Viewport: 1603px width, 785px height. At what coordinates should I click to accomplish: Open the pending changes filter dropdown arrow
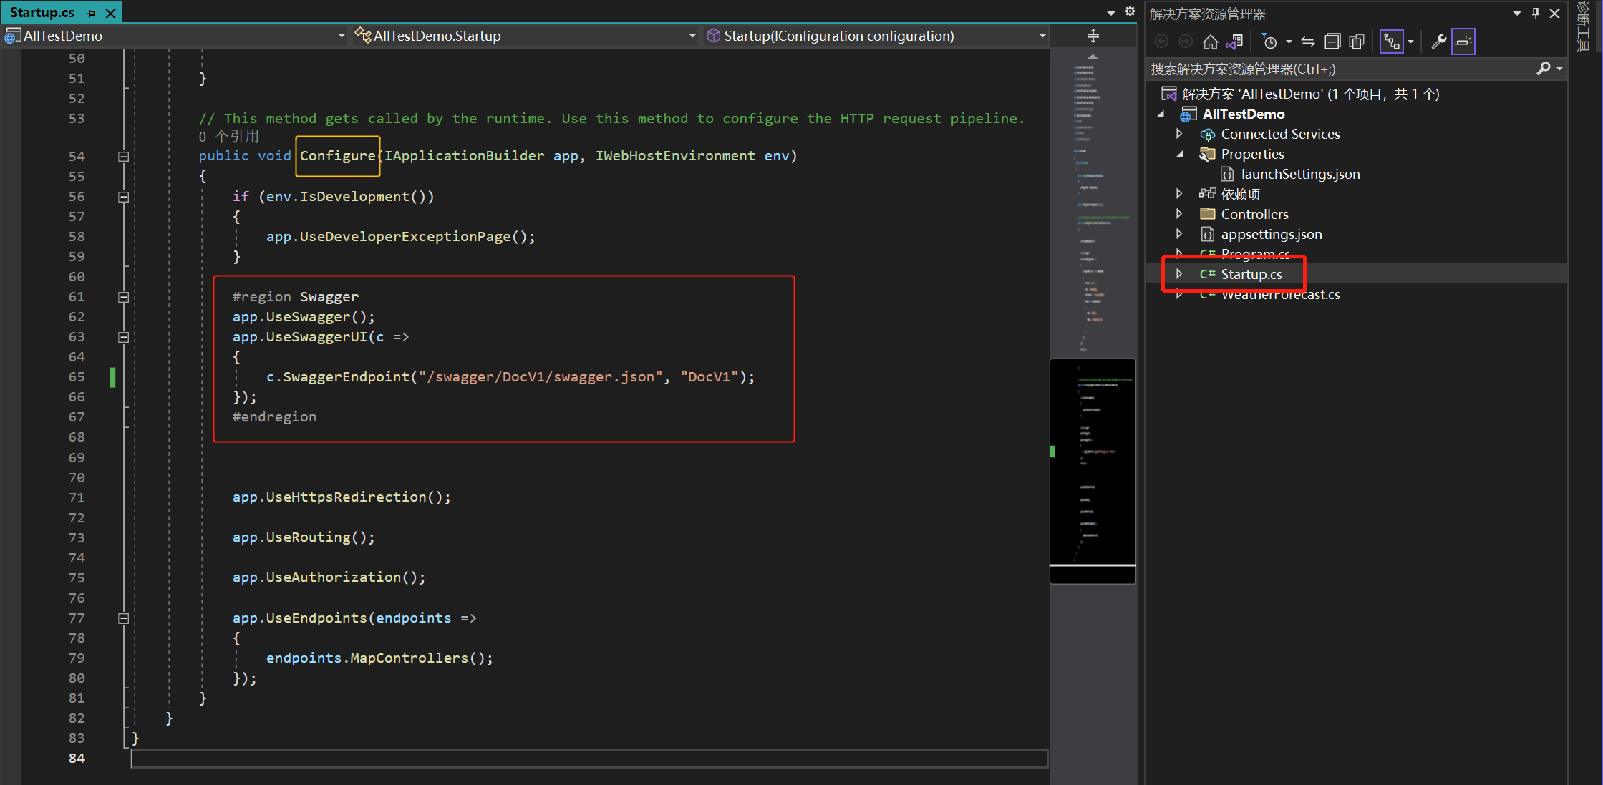click(1289, 42)
